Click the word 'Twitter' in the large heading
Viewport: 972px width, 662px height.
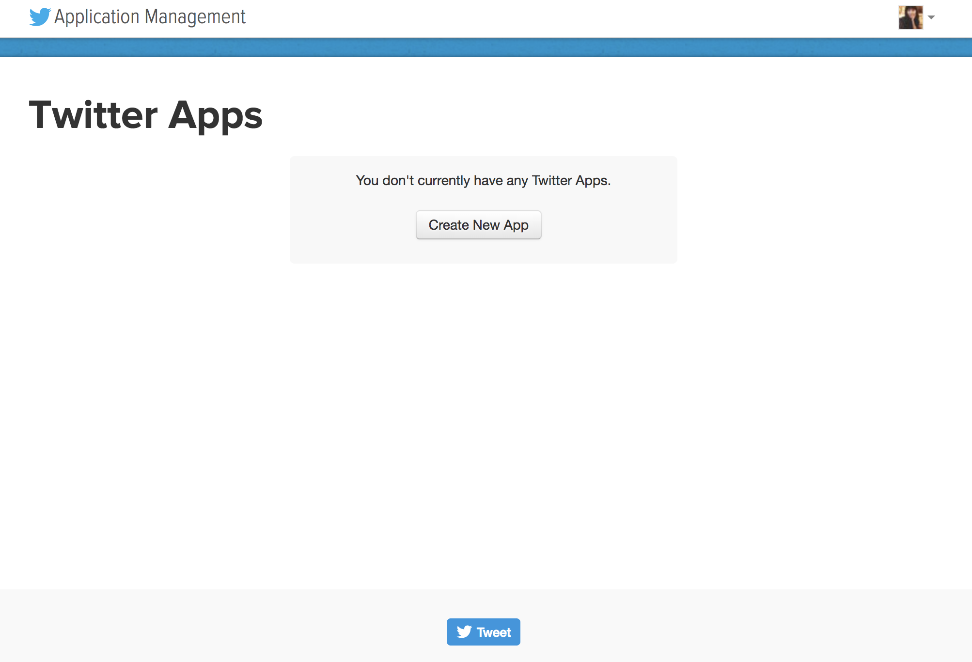[x=94, y=115]
